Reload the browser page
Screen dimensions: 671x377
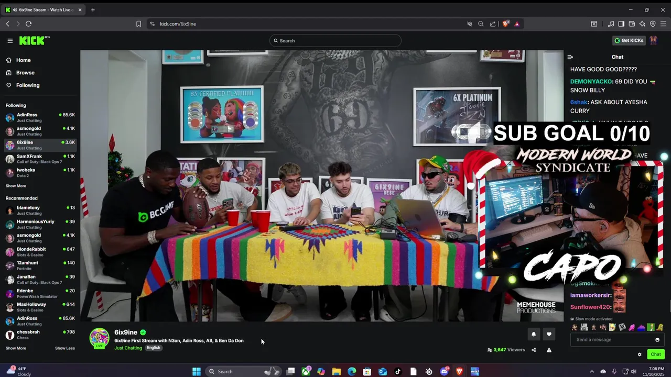click(x=28, y=24)
